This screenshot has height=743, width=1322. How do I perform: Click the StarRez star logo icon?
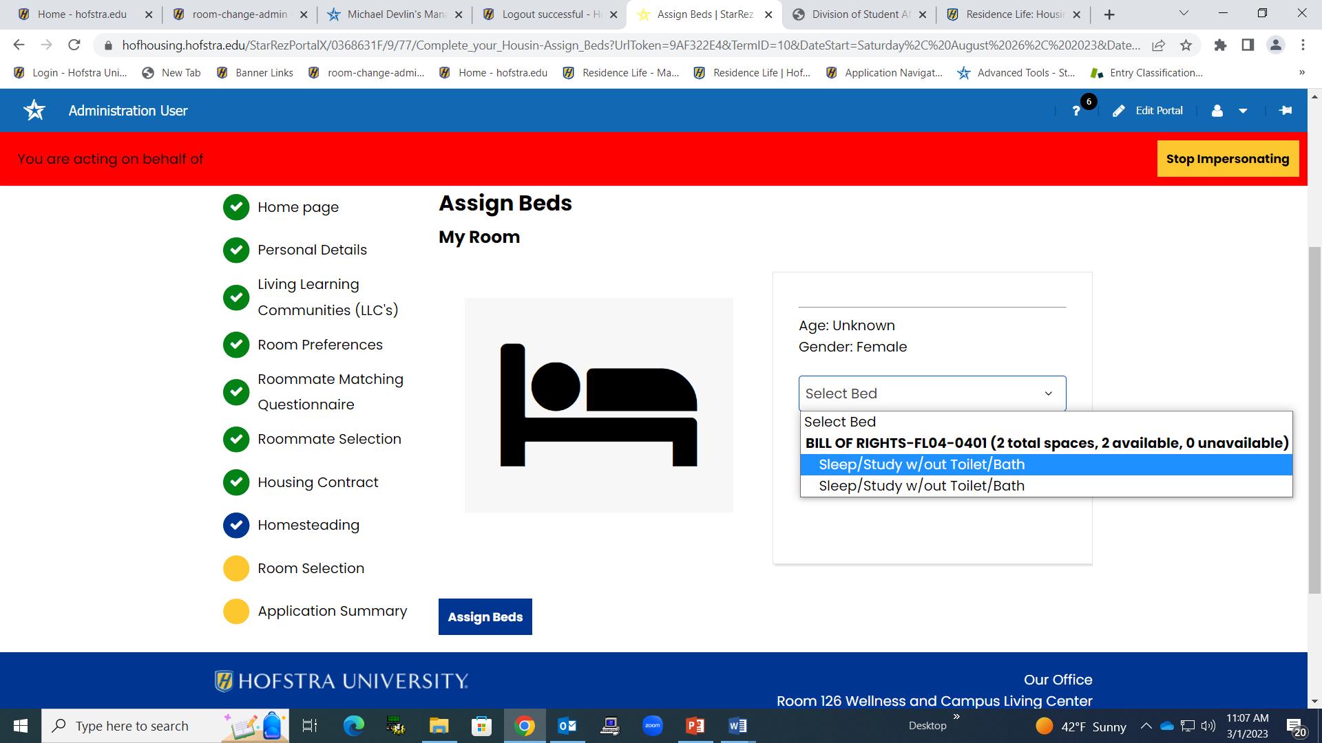(x=34, y=110)
